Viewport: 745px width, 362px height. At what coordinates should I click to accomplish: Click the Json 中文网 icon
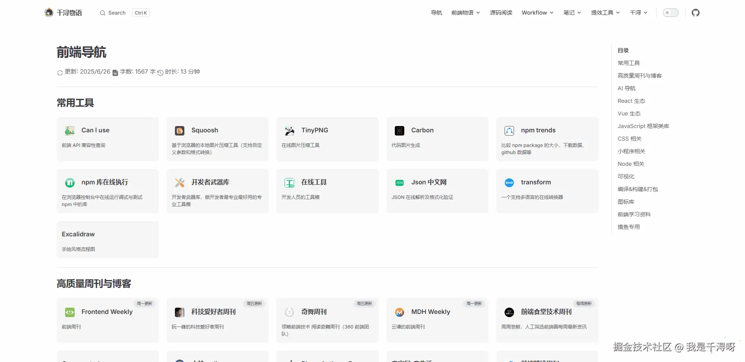400,182
